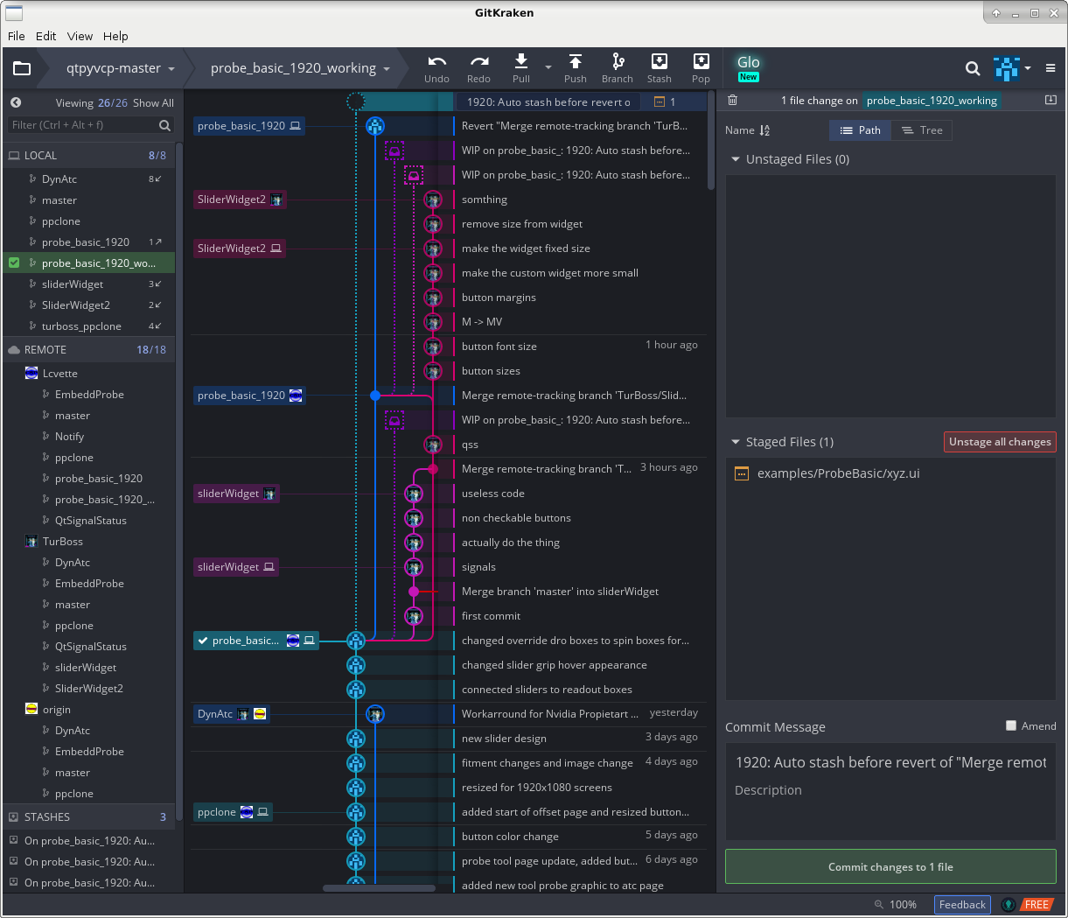Click Commit changes to 1 file
Image resolution: width=1068 pixels, height=918 pixels.
(x=890, y=867)
